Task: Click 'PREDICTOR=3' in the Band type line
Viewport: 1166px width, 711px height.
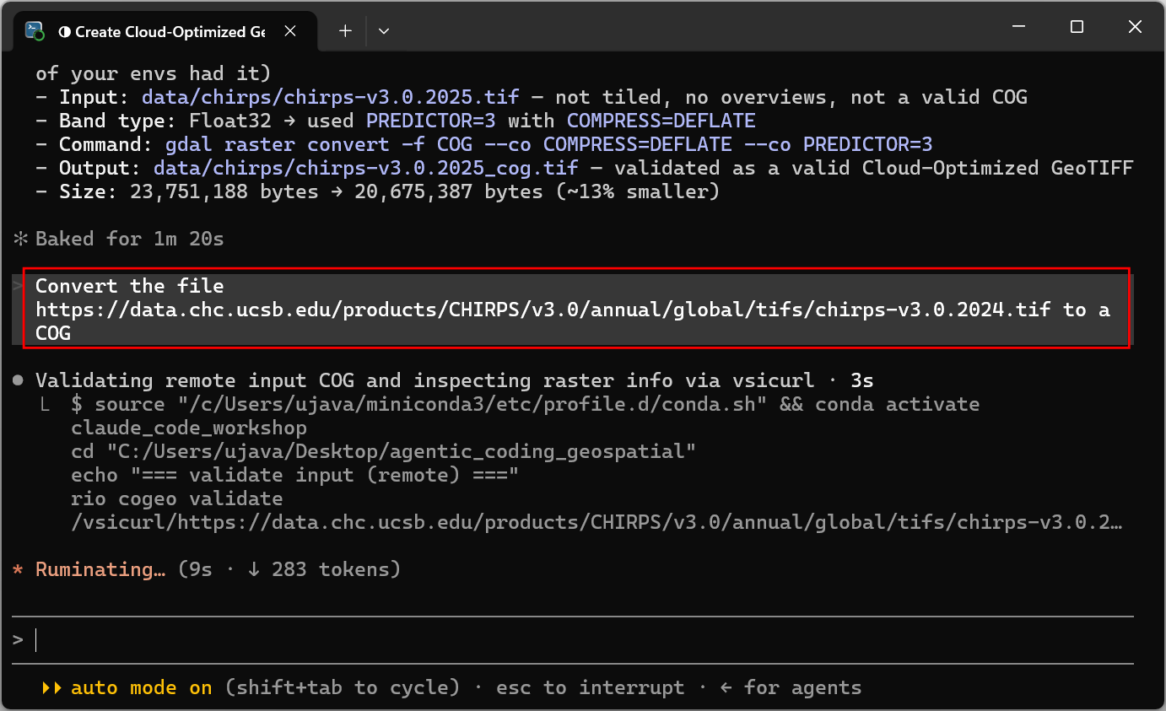Action: click(x=430, y=121)
